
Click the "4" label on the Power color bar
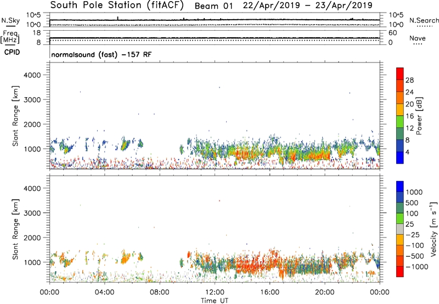tap(408, 153)
